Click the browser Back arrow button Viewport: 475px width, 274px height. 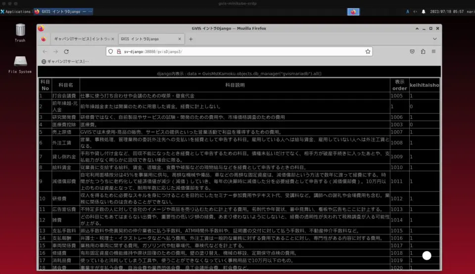pos(45,51)
